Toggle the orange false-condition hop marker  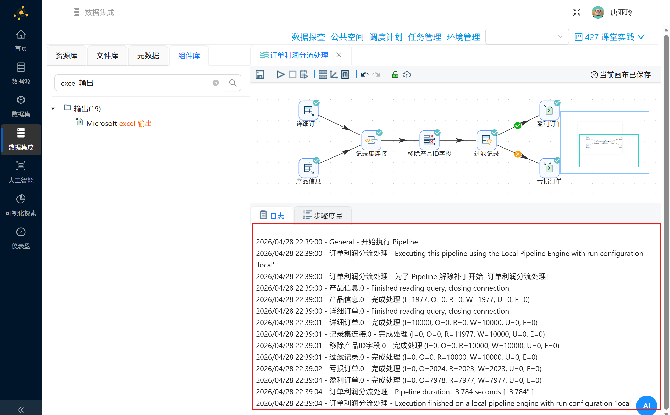tap(518, 154)
